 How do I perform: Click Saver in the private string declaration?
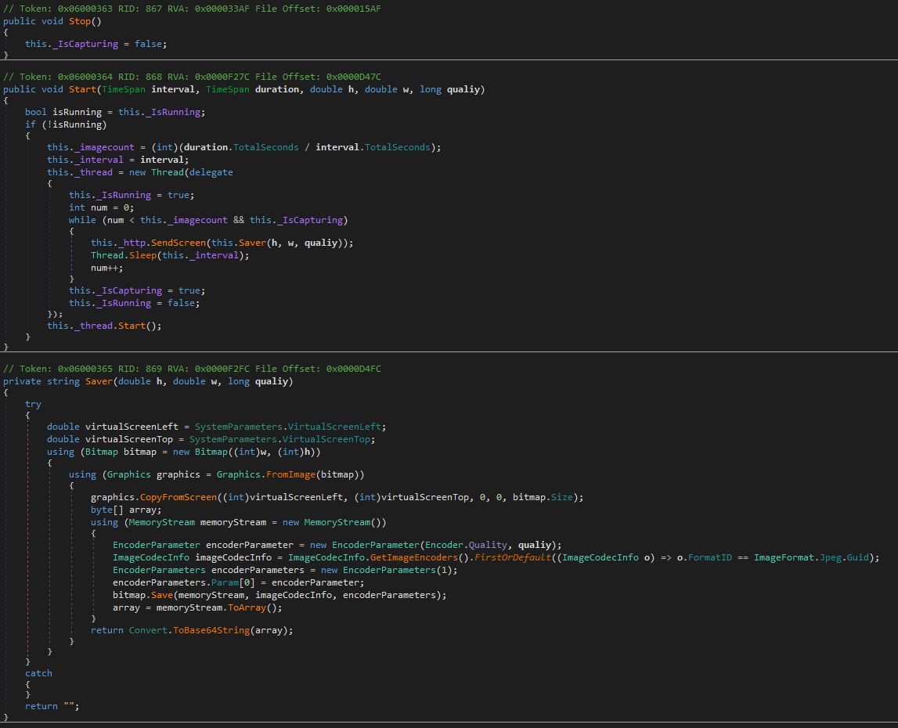click(x=99, y=381)
